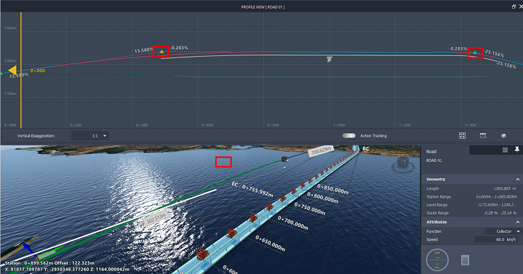This screenshot has height=274, width=523.
Task: Restore the profile view window size
Action: click(514, 6)
